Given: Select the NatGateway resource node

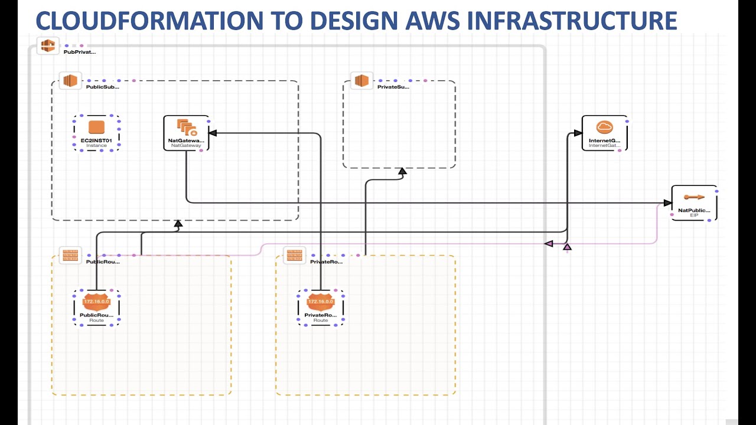Looking at the screenshot, I should tap(186, 133).
